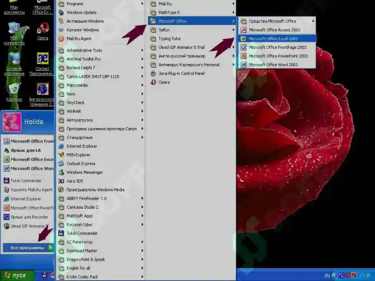Open pinned Microsoft Office FrontPage shortcut
The height and width of the screenshot is (281, 375).
point(28,141)
